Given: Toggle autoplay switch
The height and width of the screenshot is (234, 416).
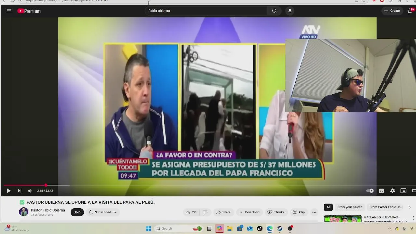Looking at the screenshot, I should 370,191.
